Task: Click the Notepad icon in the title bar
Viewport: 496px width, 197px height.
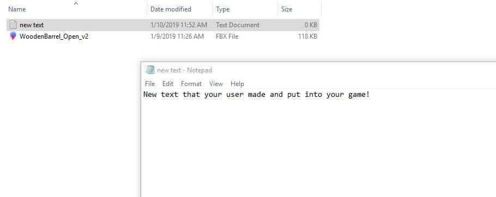Action: [150, 70]
